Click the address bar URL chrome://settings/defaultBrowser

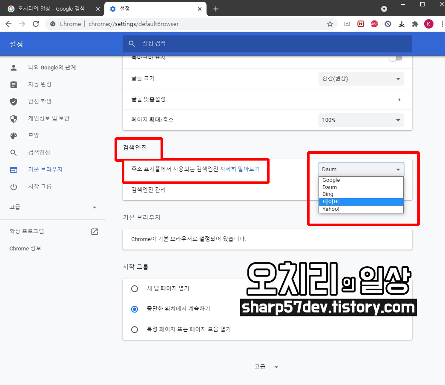133,24
